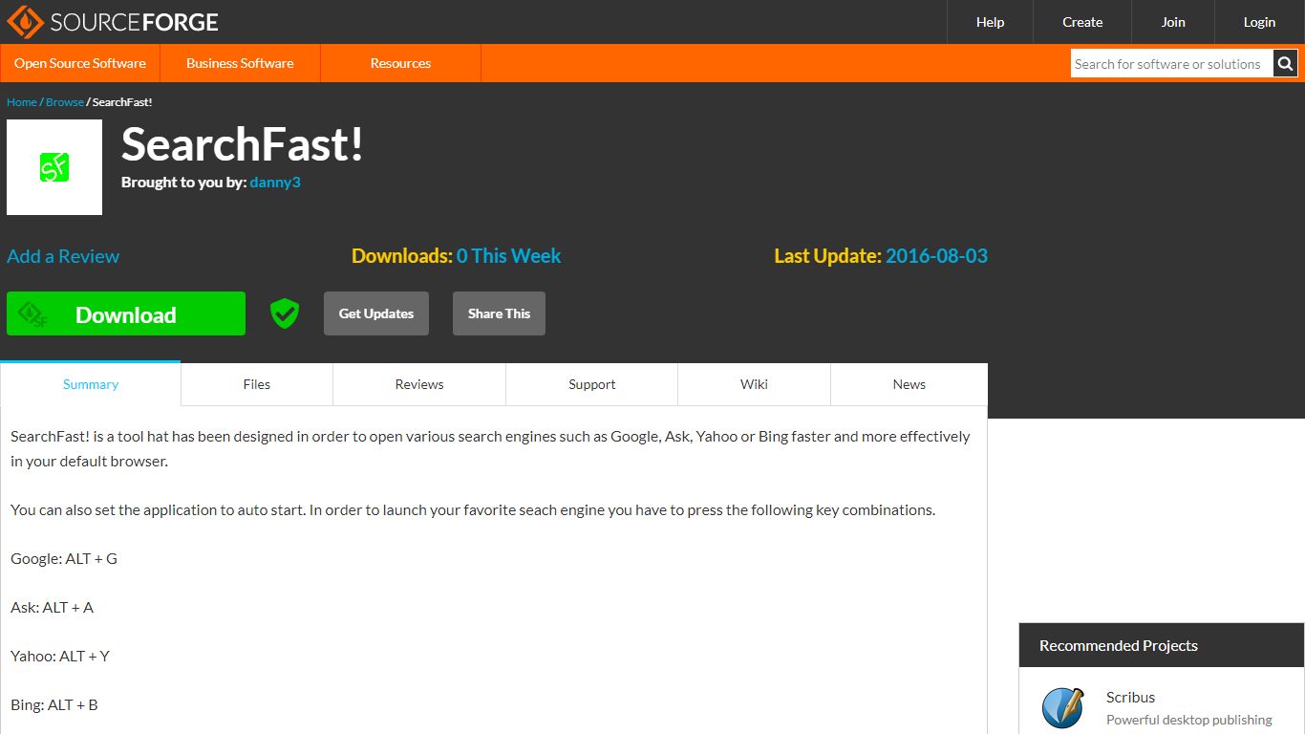Click the Scribus project icon

[1062, 707]
